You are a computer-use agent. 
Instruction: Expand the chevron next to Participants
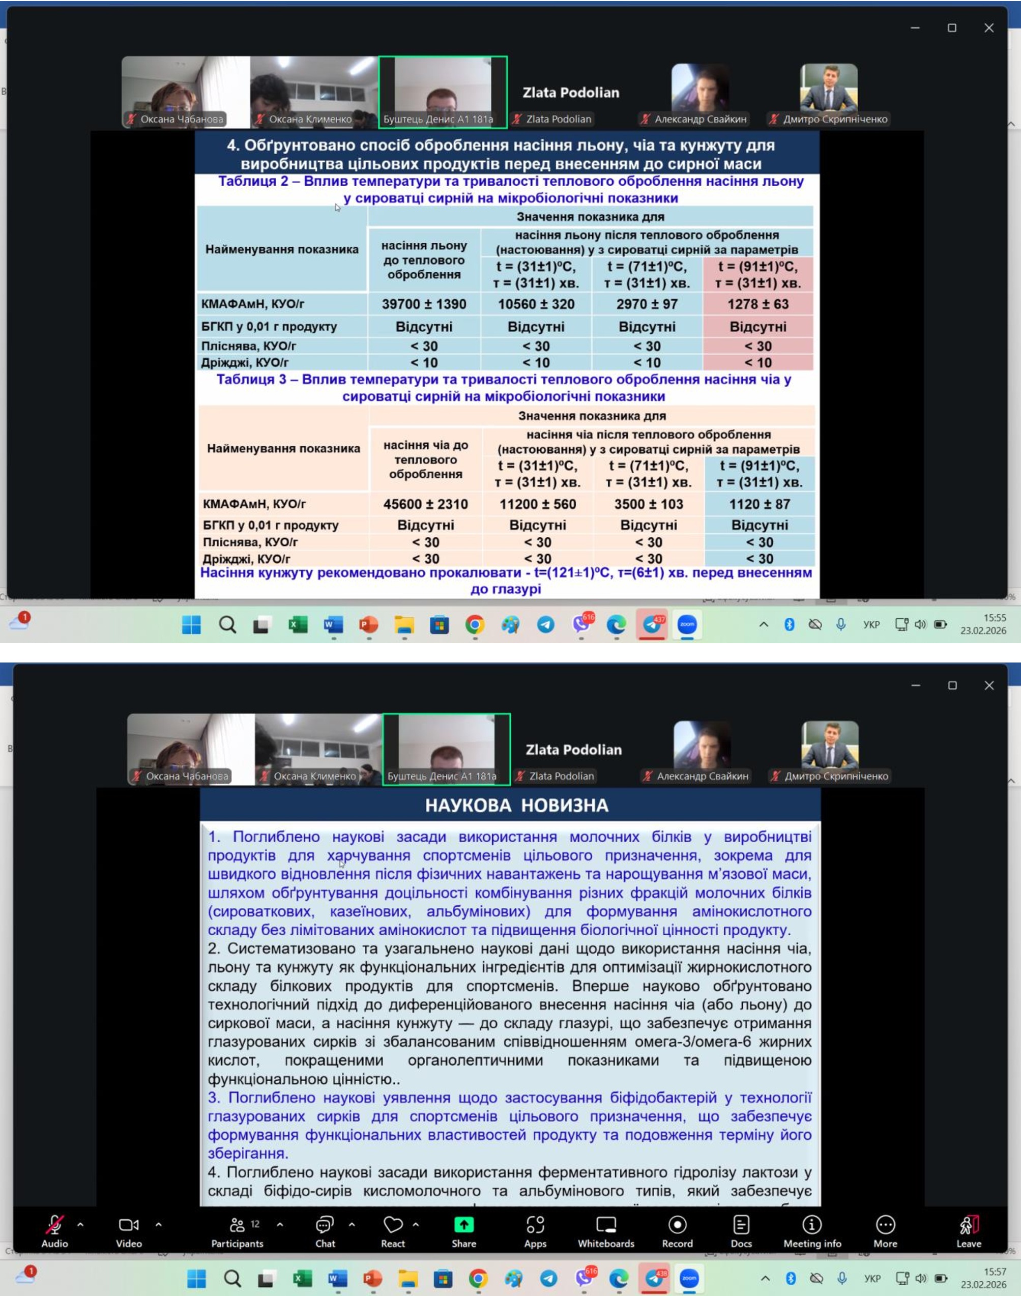pyautogui.click(x=280, y=1224)
